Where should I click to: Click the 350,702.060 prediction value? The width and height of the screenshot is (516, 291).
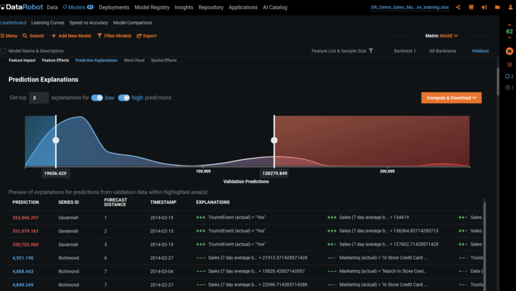click(x=25, y=245)
